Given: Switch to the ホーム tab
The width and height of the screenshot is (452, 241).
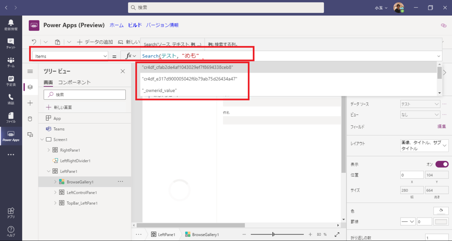Looking at the screenshot, I should tap(116, 25).
